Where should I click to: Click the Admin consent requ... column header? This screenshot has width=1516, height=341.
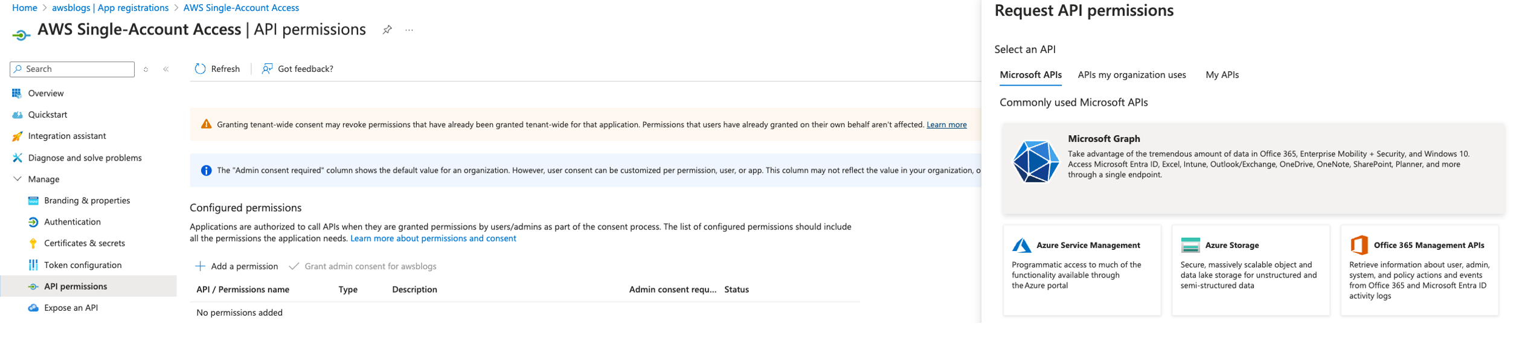672,290
